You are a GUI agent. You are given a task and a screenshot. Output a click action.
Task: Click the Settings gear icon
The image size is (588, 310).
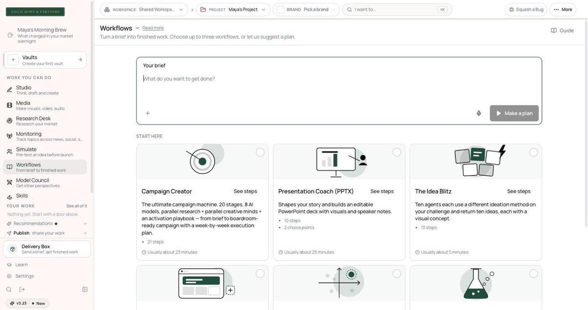tap(9, 276)
